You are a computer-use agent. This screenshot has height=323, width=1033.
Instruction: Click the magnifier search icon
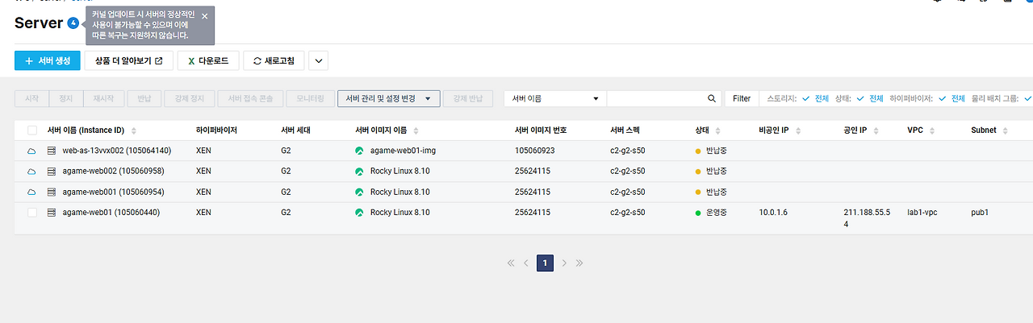[712, 98]
